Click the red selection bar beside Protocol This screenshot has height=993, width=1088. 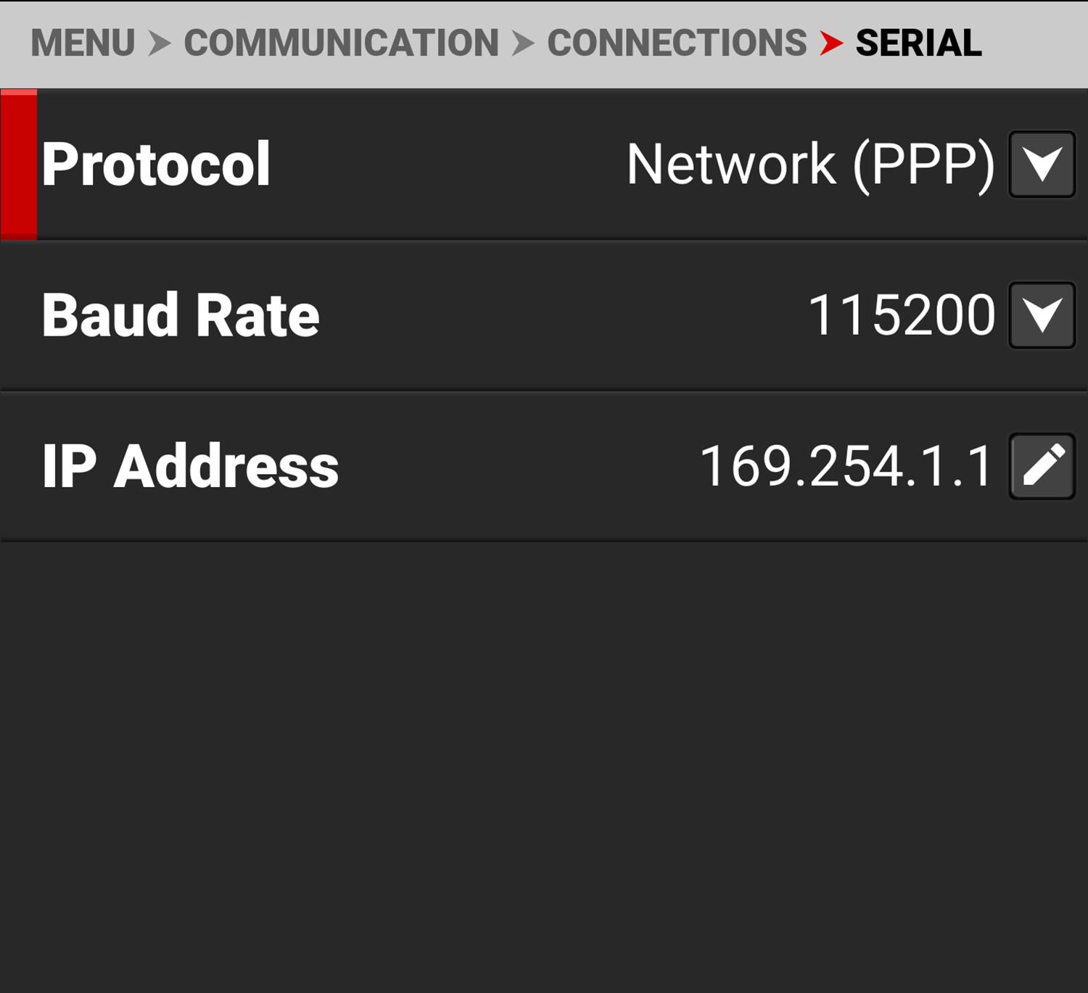[x=19, y=165]
